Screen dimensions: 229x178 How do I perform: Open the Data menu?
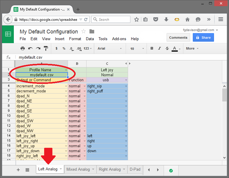tap(90, 39)
